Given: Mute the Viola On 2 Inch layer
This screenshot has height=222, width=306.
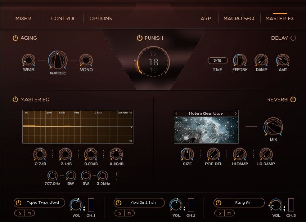Looking at the screenshot, I should click(129, 213).
